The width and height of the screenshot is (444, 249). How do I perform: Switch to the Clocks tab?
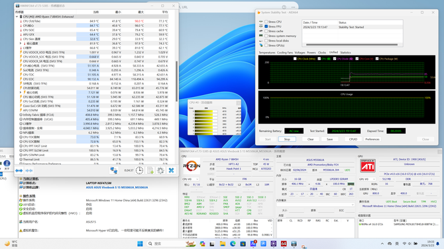[322, 53]
